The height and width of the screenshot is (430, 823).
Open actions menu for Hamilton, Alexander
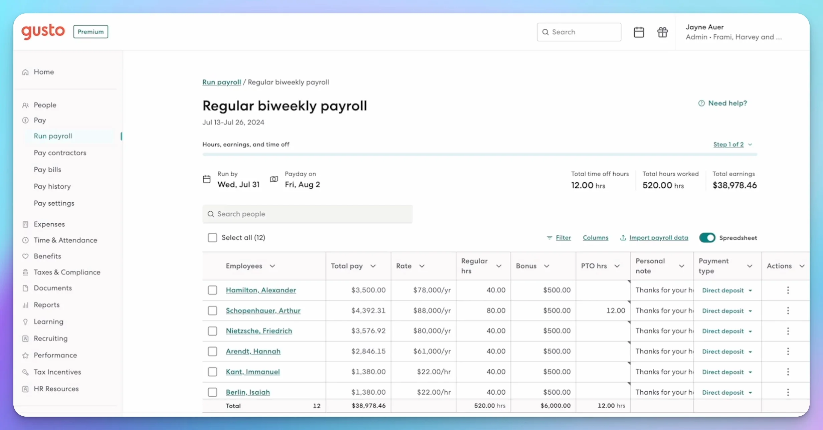[788, 290]
